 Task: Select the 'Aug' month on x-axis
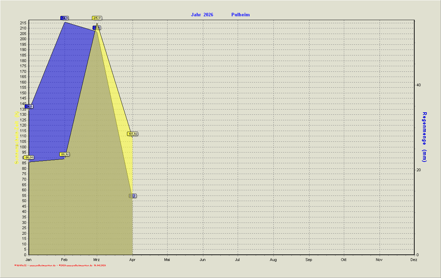[273, 260]
